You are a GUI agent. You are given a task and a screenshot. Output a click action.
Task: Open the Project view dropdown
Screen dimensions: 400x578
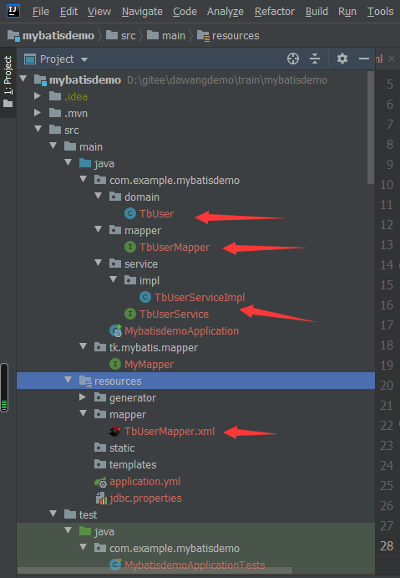point(84,59)
